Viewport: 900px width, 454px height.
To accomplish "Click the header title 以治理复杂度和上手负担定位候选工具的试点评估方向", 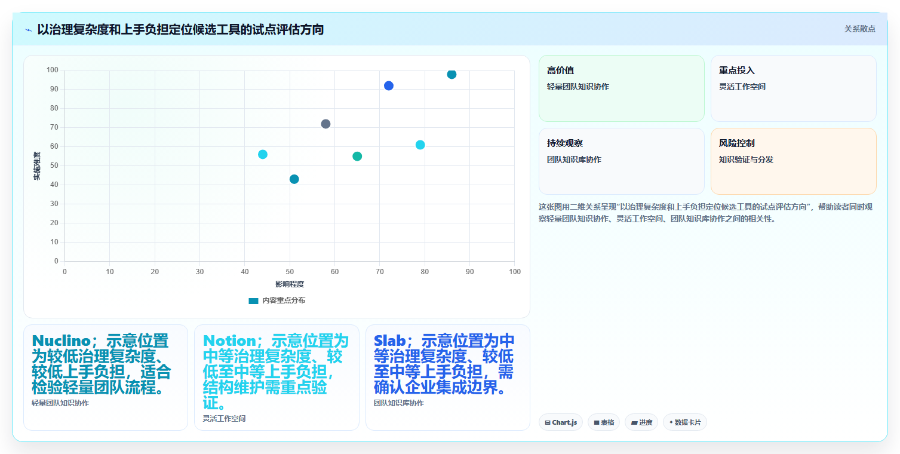I will coord(180,29).
